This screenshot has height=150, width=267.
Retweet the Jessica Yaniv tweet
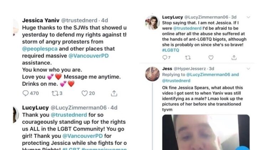tap(55, 93)
